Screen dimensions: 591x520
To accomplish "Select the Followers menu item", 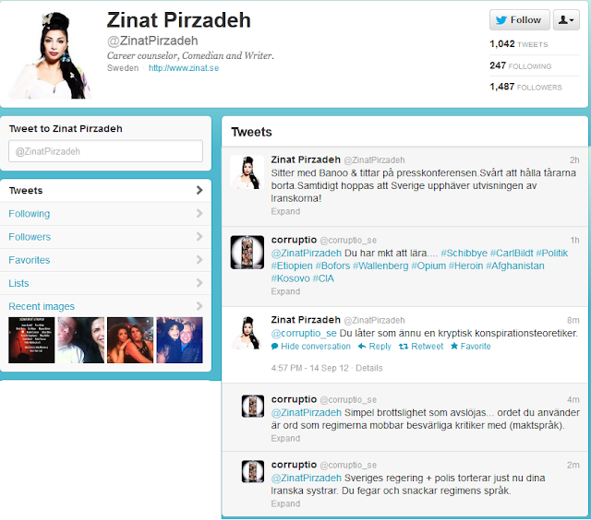I will tap(105, 237).
